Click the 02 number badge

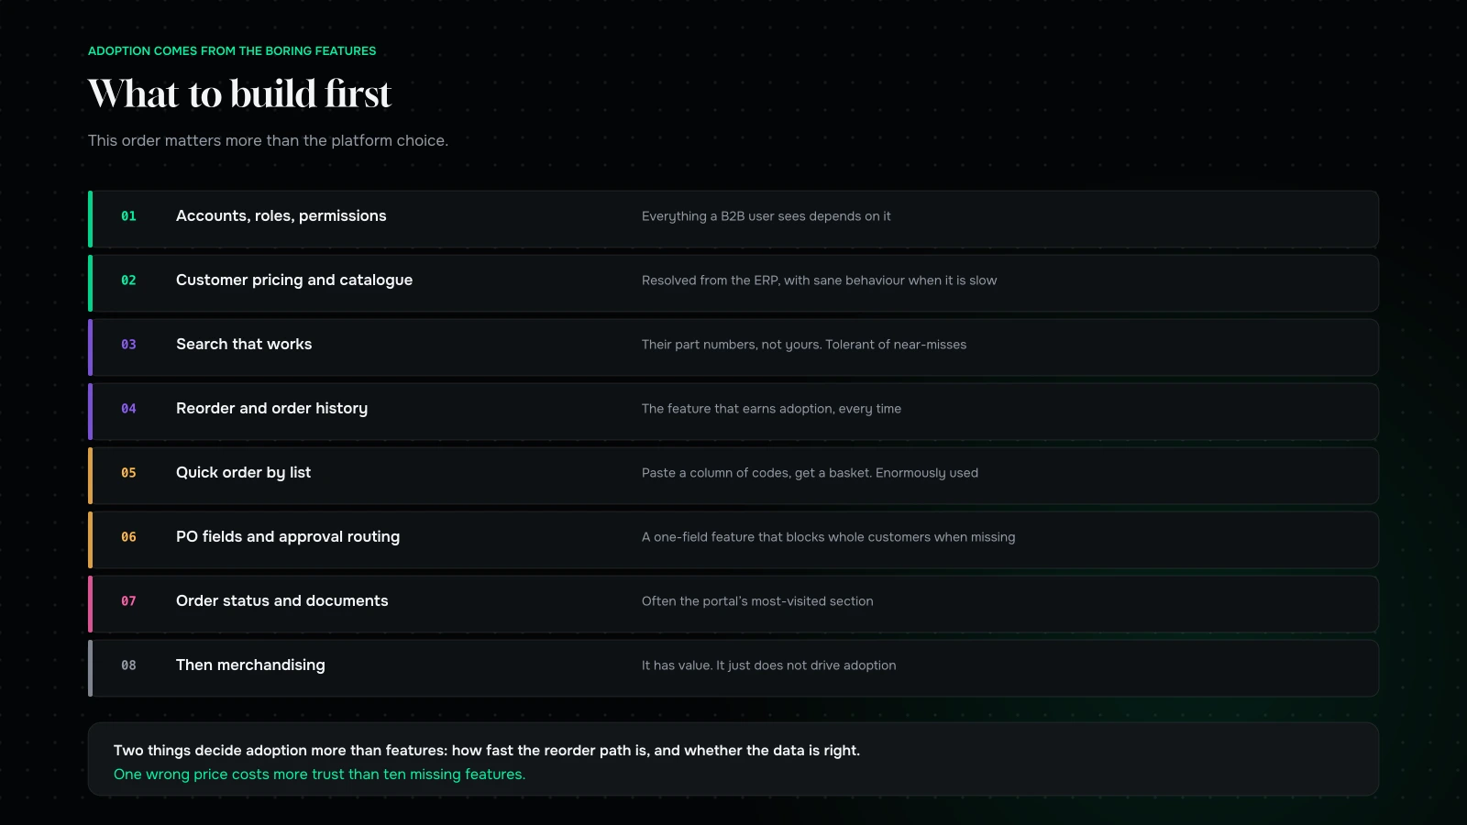[x=128, y=280]
